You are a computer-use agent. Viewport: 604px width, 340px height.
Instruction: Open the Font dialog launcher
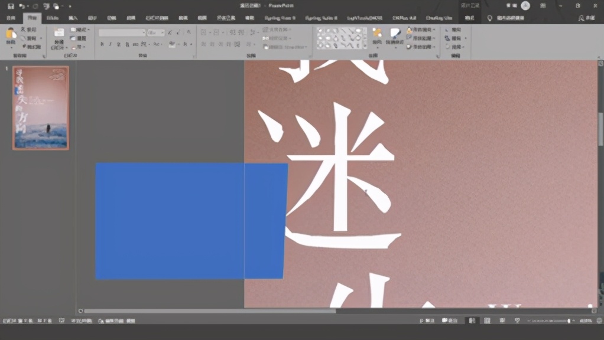pyautogui.click(x=193, y=56)
